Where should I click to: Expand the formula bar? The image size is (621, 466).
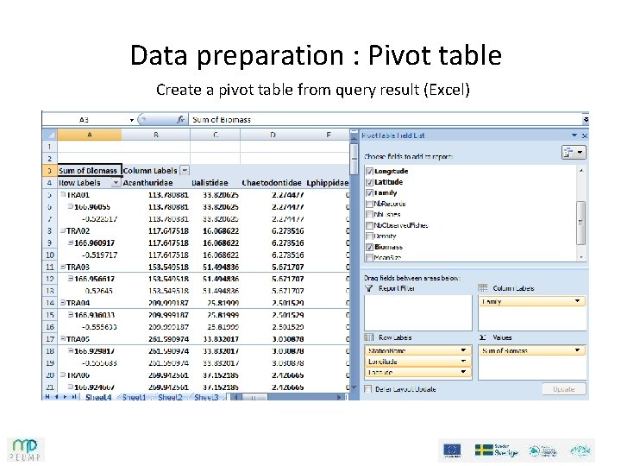click(586, 119)
